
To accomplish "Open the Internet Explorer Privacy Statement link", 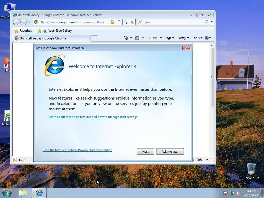I will [x=77, y=150].
